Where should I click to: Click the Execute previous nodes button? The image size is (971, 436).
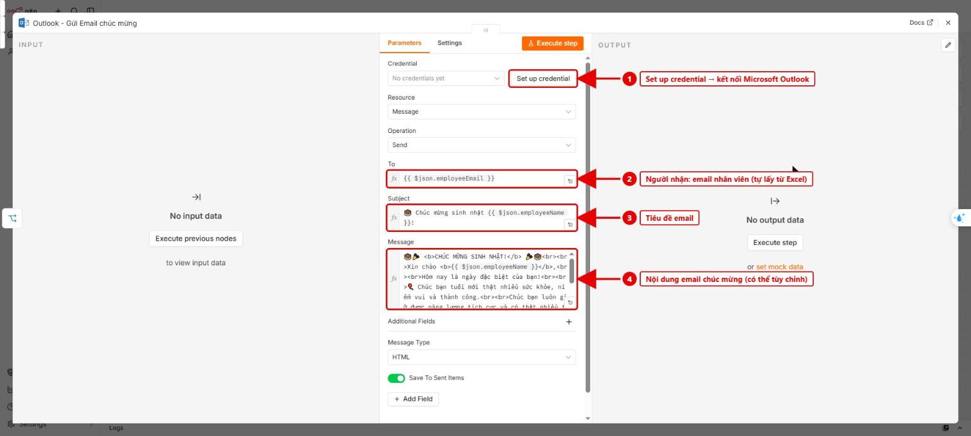pyautogui.click(x=196, y=239)
